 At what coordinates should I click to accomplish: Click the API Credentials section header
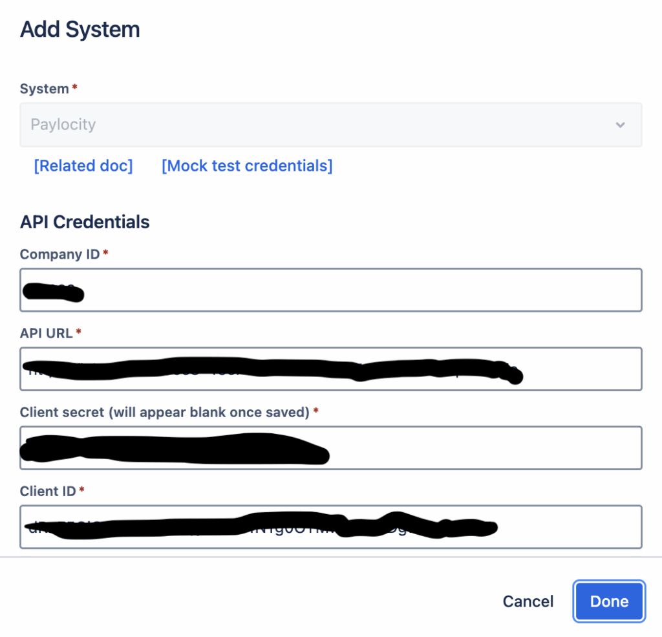tap(84, 222)
